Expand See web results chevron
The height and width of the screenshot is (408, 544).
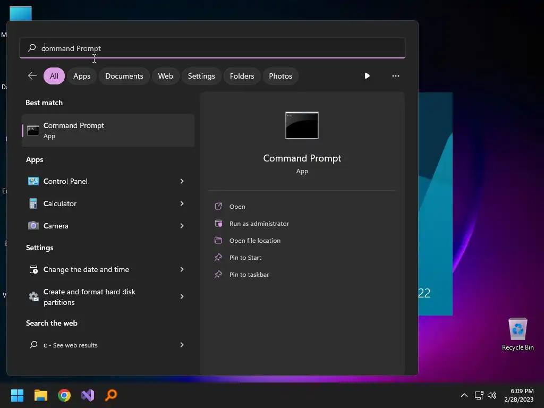182,344
